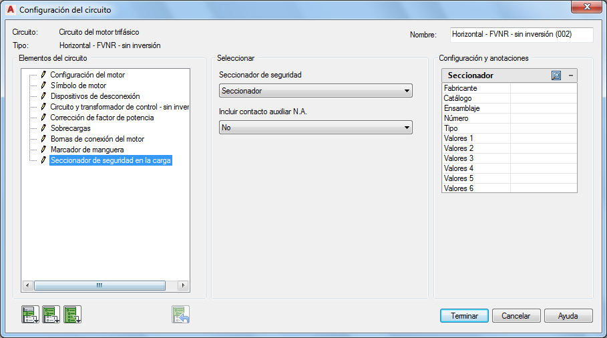607x338 pixels.
Task: Click insert icon with top two rows highlighted
Action: 51,314
